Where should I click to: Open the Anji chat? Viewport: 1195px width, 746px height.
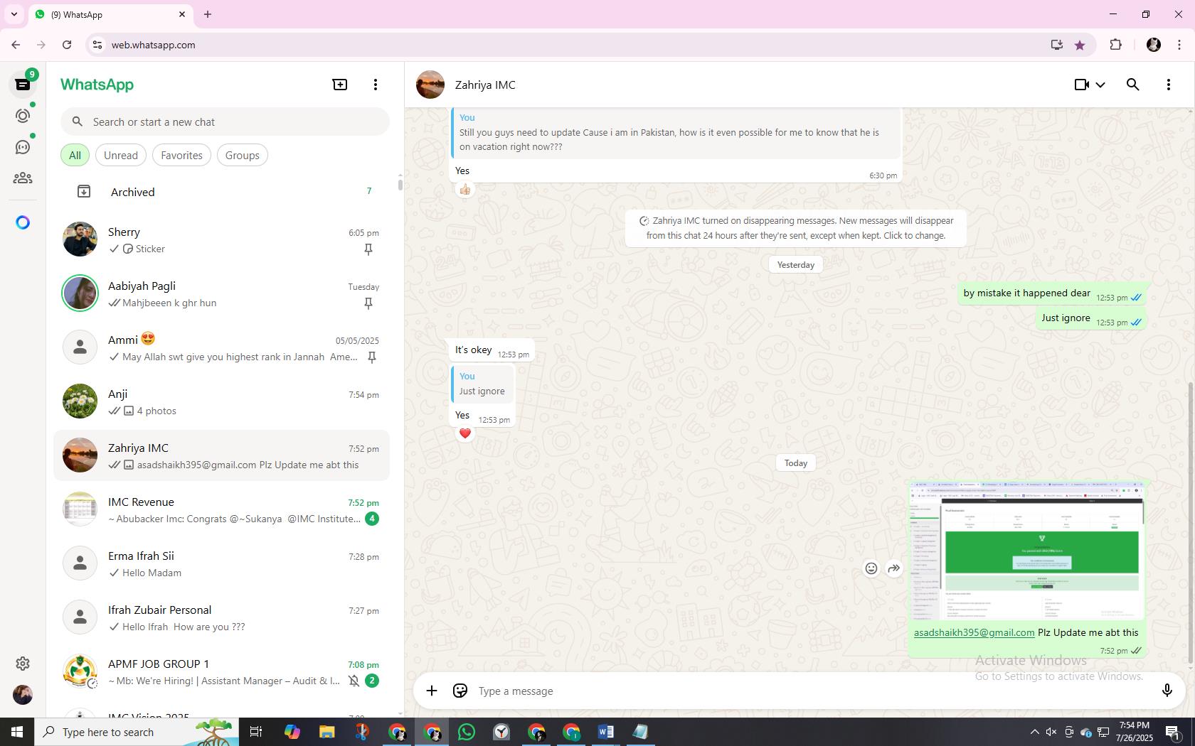click(x=222, y=401)
